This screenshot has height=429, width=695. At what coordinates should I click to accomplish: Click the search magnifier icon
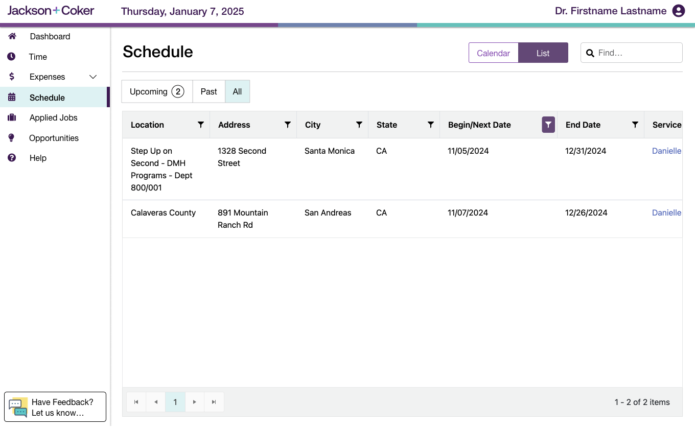(590, 53)
